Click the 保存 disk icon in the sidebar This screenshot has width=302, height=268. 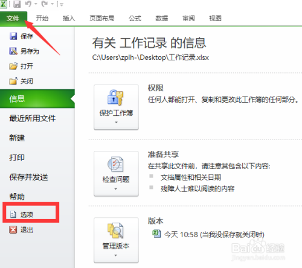point(13,36)
